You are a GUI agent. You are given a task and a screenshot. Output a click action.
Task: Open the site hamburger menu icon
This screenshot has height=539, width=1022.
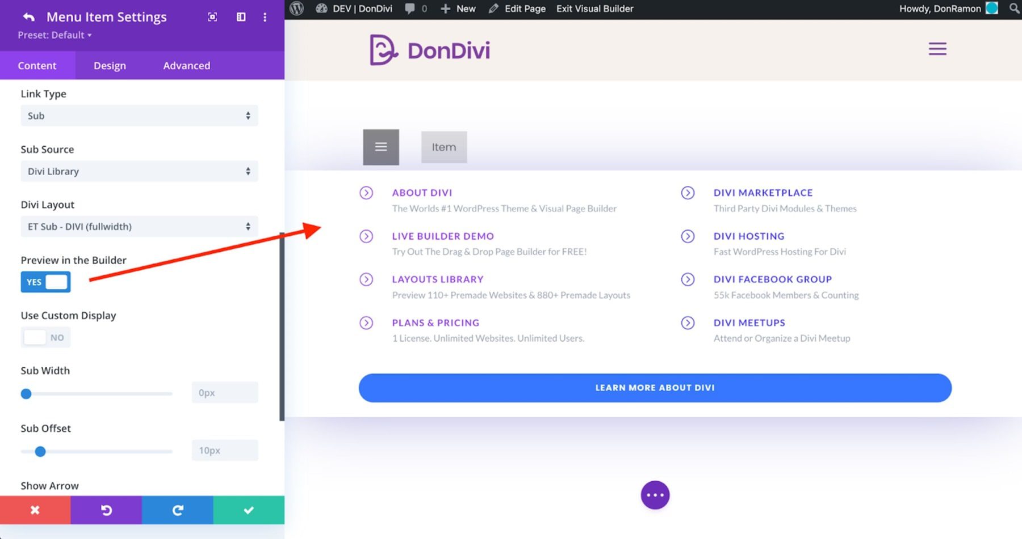click(937, 49)
